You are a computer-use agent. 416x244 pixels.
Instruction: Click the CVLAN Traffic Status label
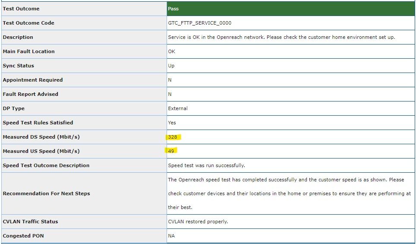tap(30, 222)
